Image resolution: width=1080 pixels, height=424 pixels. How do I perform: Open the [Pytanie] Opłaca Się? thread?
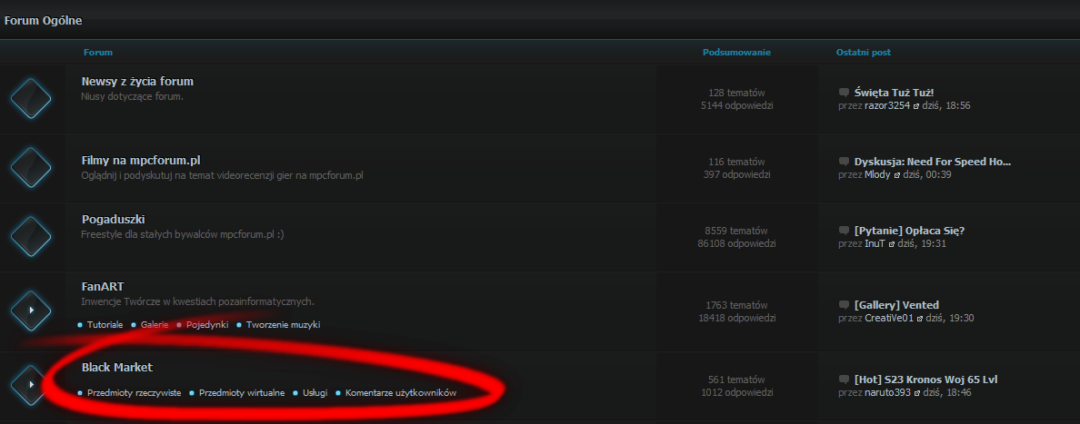click(x=909, y=231)
